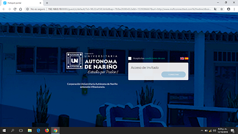Open volume control tray icon
Image resolution: width=238 pixels, height=134 pixels.
(x=214, y=131)
